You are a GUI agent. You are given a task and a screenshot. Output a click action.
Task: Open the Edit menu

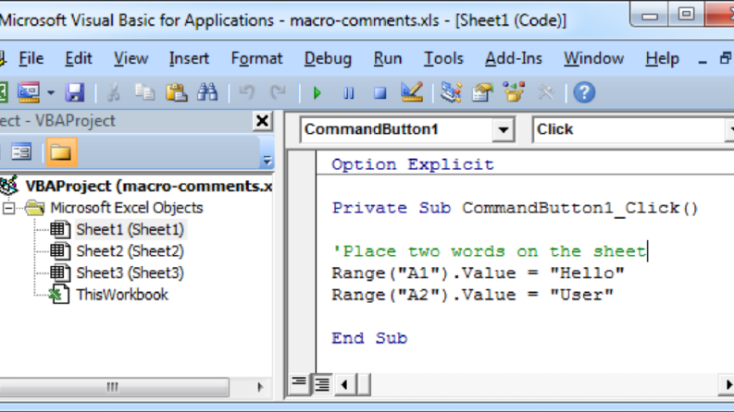[x=78, y=58]
